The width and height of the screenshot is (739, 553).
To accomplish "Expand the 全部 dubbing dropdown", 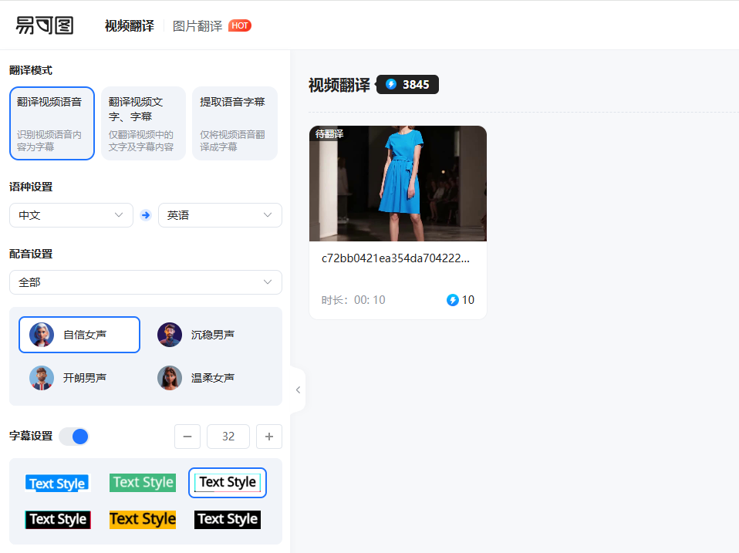I will tap(146, 282).
